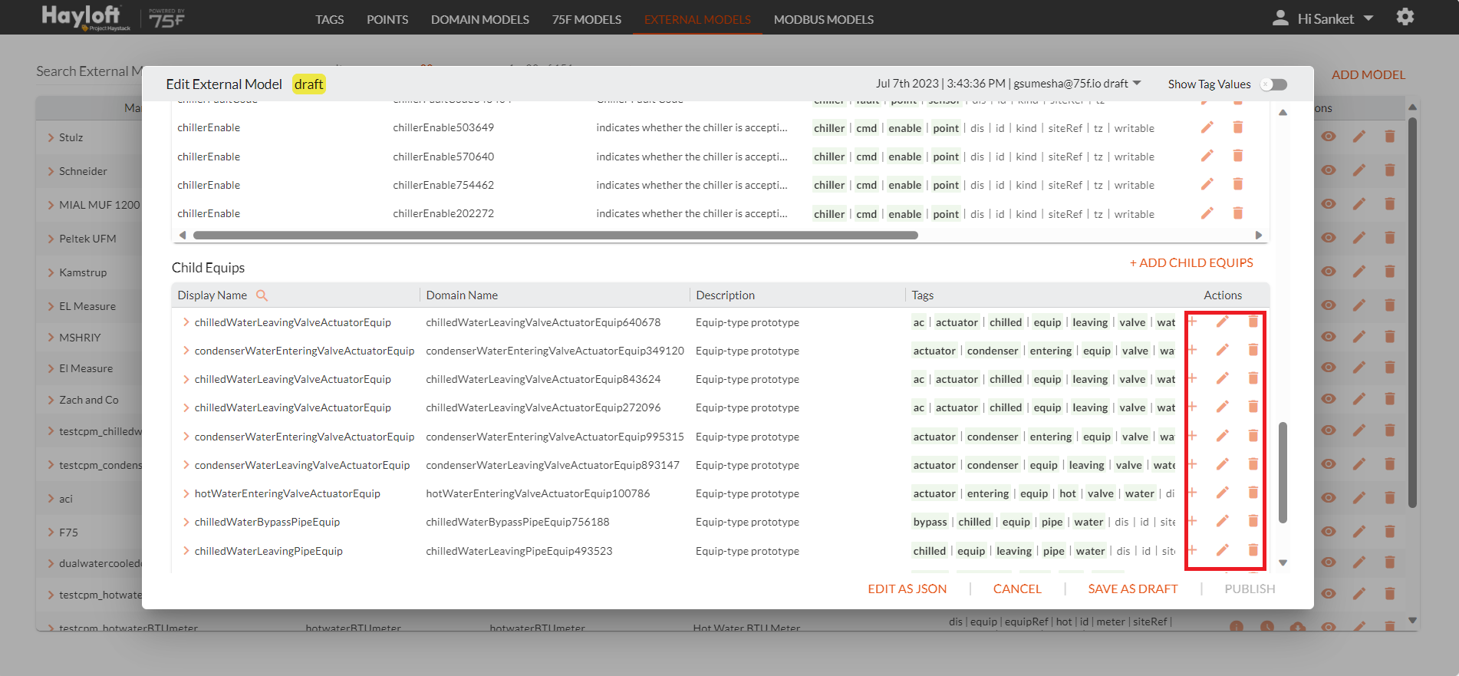Open the MODBUS MODELS tab

click(x=824, y=19)
